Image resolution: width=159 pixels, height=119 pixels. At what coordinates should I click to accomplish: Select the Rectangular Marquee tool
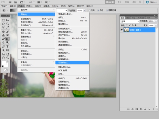[3, 20]
